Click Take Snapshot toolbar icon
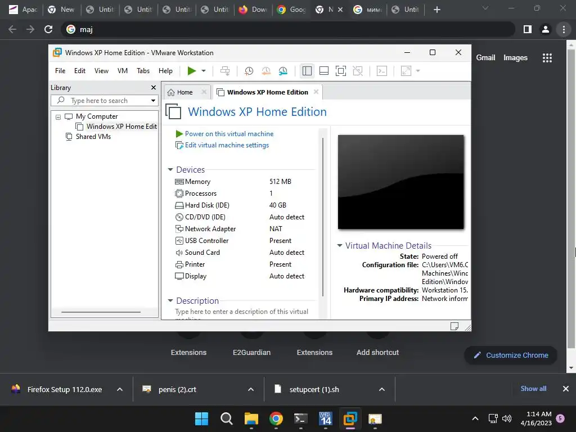The height and width of the screenshot is (432, 576). [249, 71]
